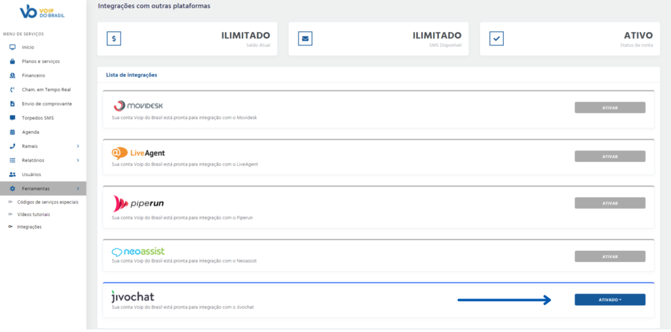Open the Integrações submenu link

(29, 227)
